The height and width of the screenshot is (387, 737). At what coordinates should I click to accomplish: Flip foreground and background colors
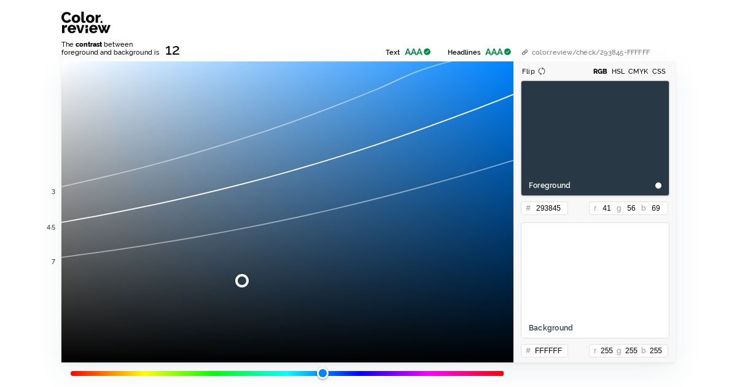pyautogui.click(x=533, y=71)
